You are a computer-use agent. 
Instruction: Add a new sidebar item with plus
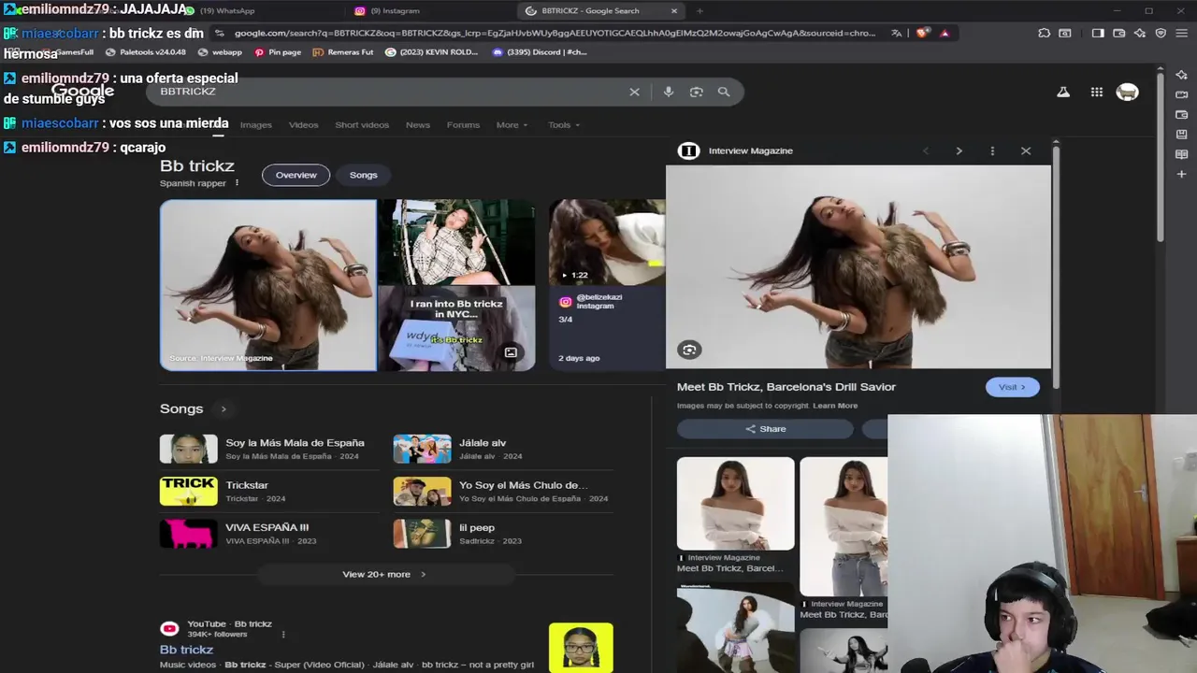click(1182, 174)
